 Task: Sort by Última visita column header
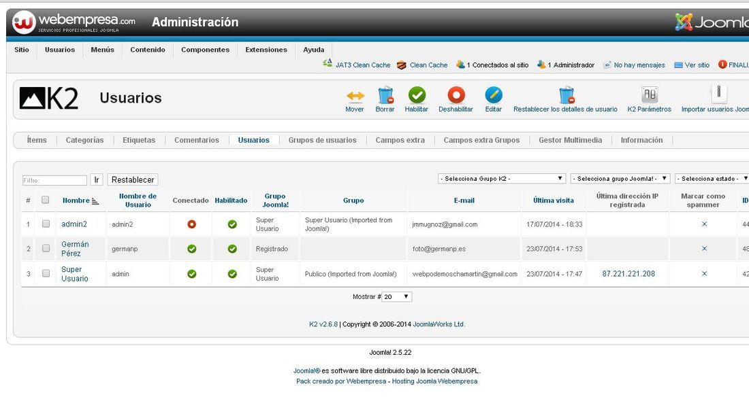(554, 201)
